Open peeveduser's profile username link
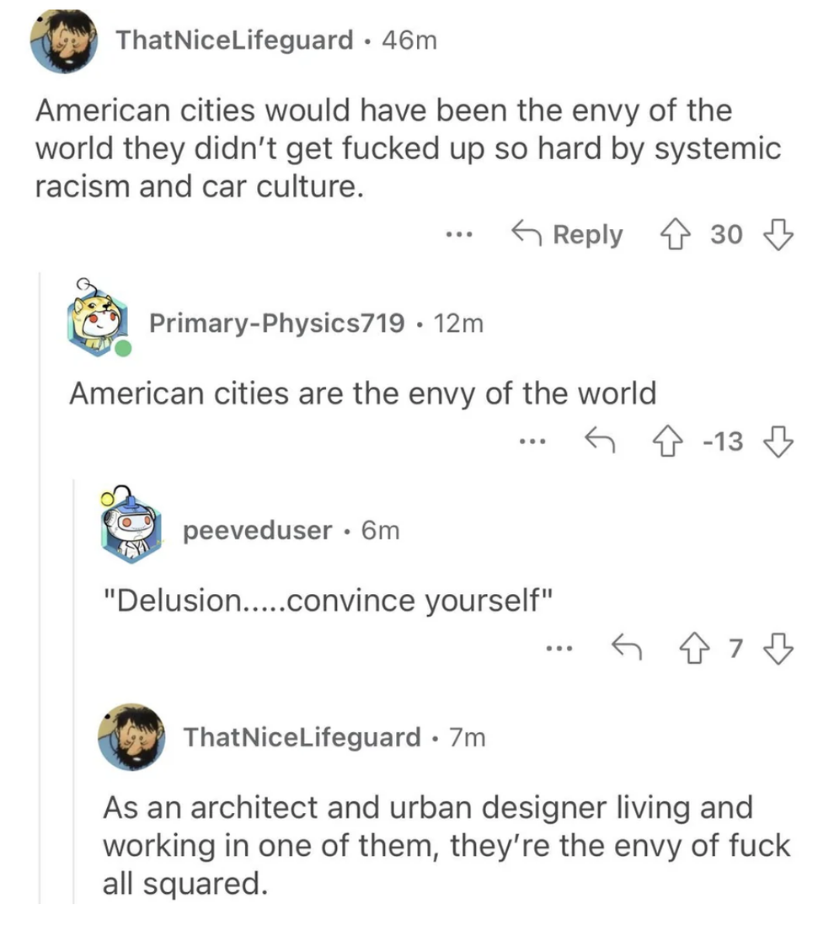Image resolution: width=834 pixels, height=936 pixels. pos(257,530)
